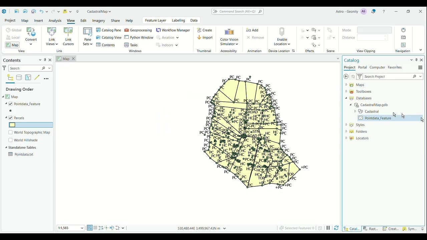Select the Map view mode button
Viewport: 427px width, 240px height.
(12, 45)
